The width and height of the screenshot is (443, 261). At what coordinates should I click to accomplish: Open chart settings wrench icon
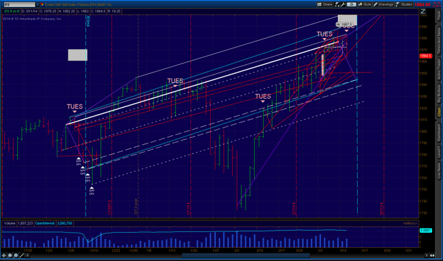coord(343,5)
